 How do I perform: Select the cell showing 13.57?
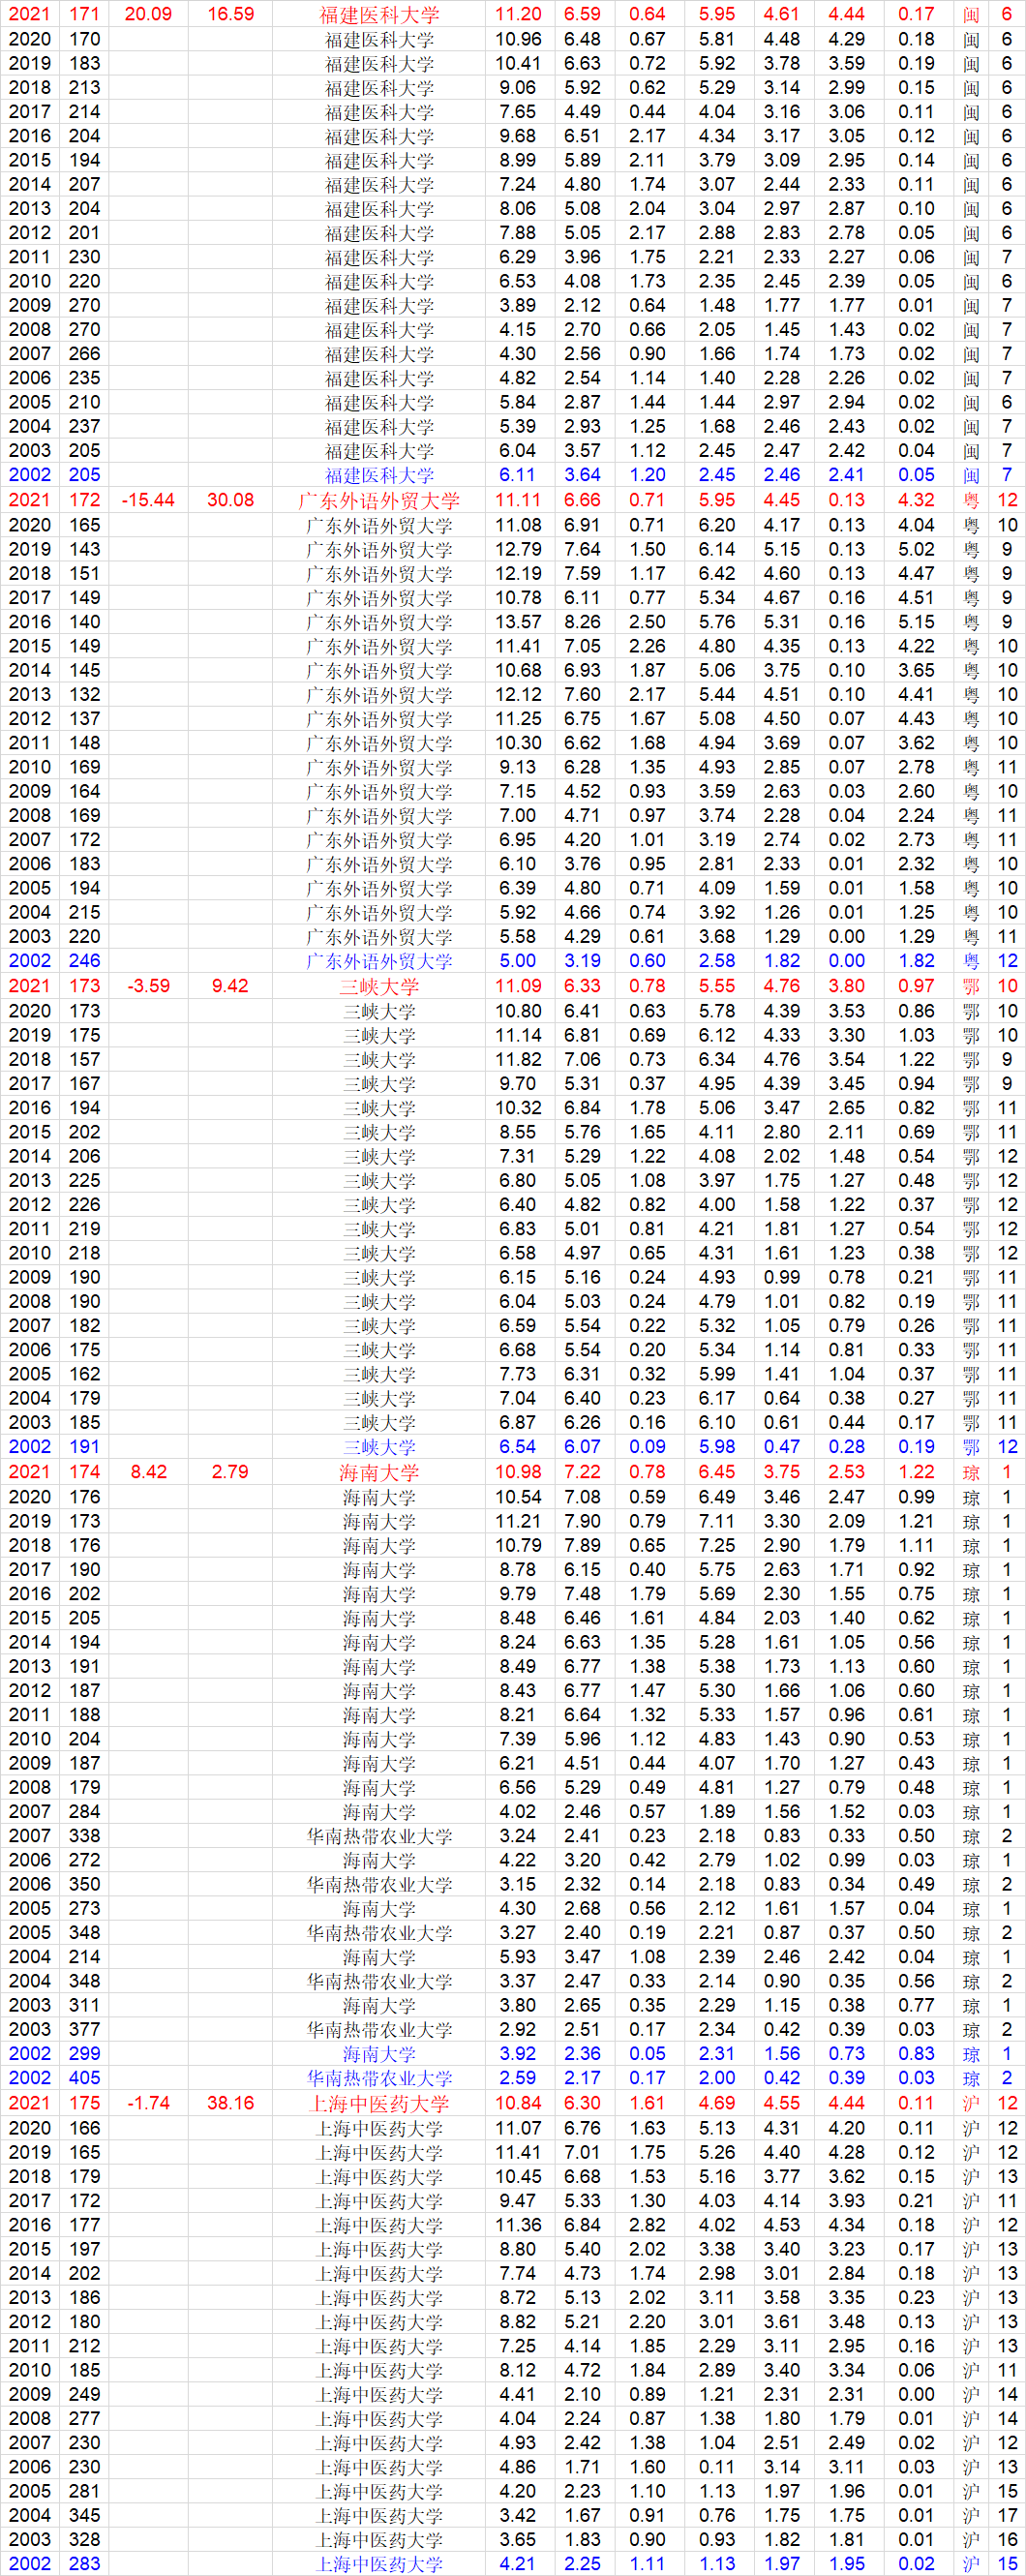coord(518,621)
